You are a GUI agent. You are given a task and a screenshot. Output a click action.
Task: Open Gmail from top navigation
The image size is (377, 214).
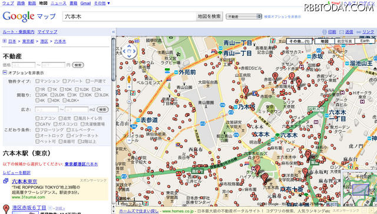coord(85,3)
